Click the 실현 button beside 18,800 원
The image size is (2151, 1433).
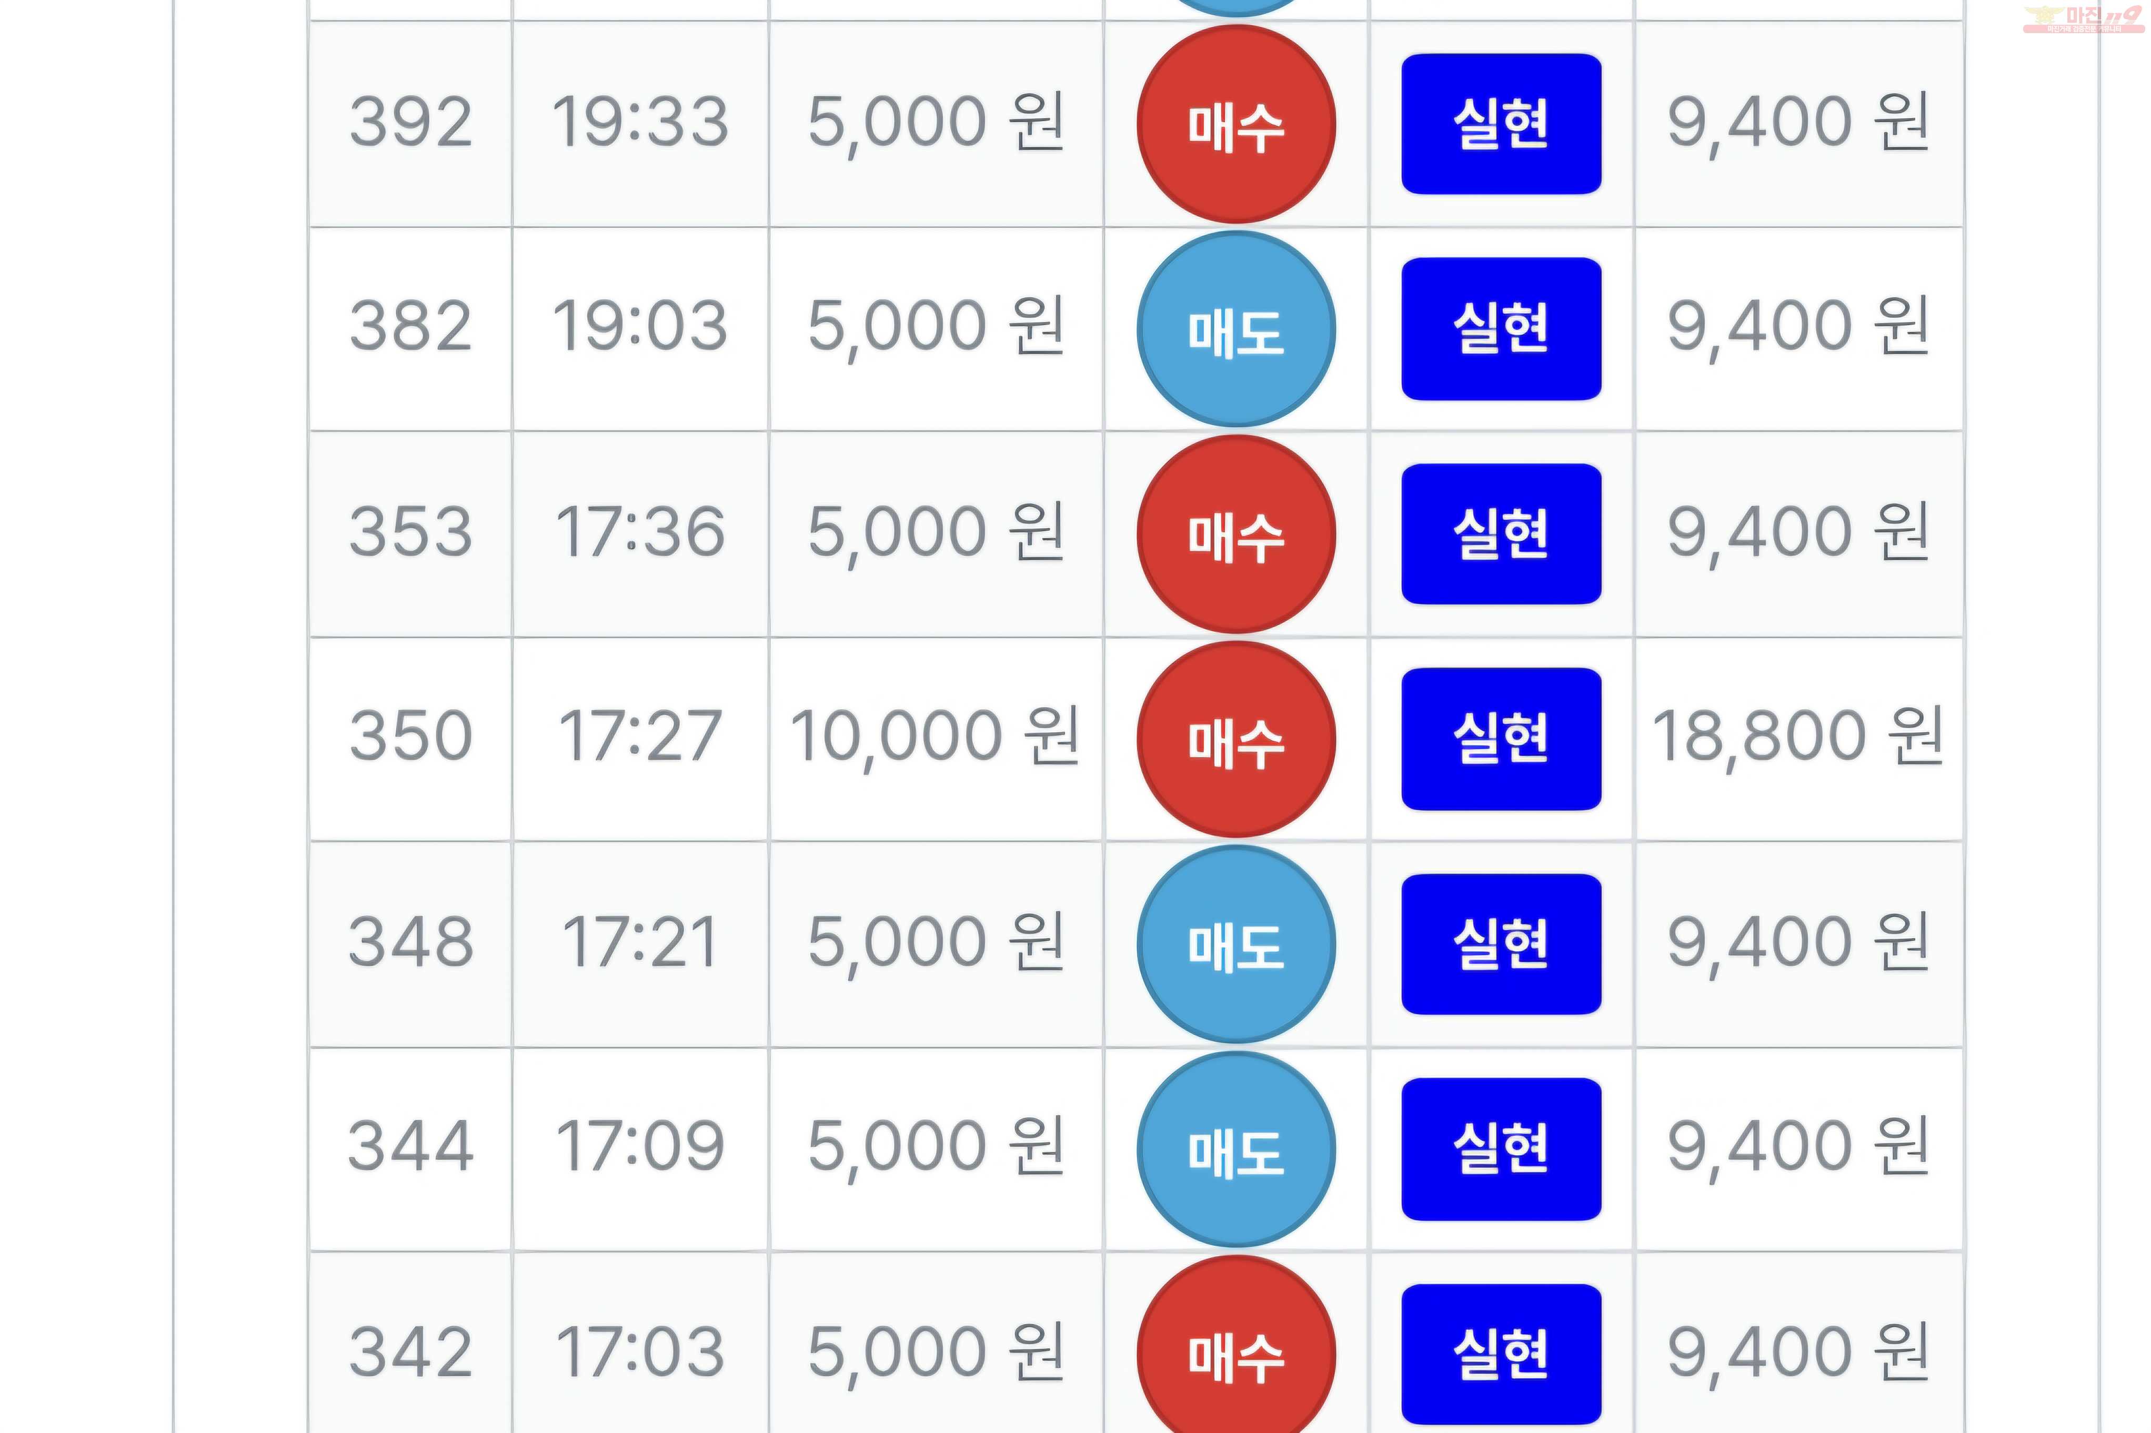coord(1501,739)
